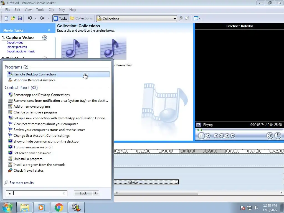Screen dimensions: 284x213
Task: Open Windows Remote Assistance program result
Action: [x=58, y=80]
